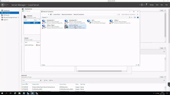170x95 pixels.
Task: Change view icon in Network Connections
Action: [130, 17]
